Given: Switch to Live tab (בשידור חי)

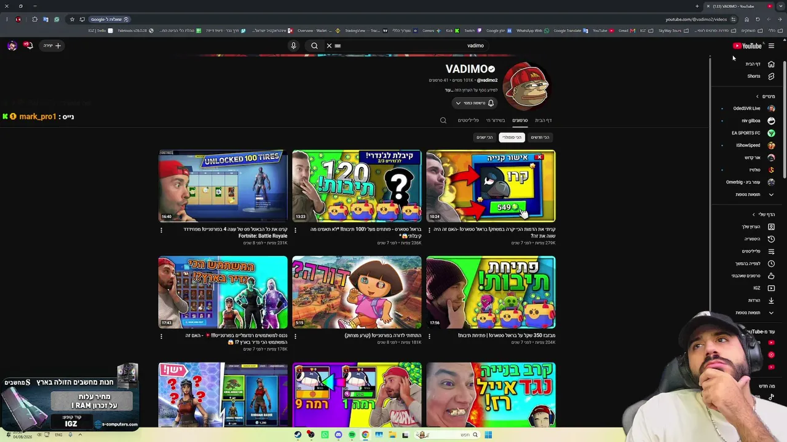Looking at the screenshot, I should tap(496, 120).
